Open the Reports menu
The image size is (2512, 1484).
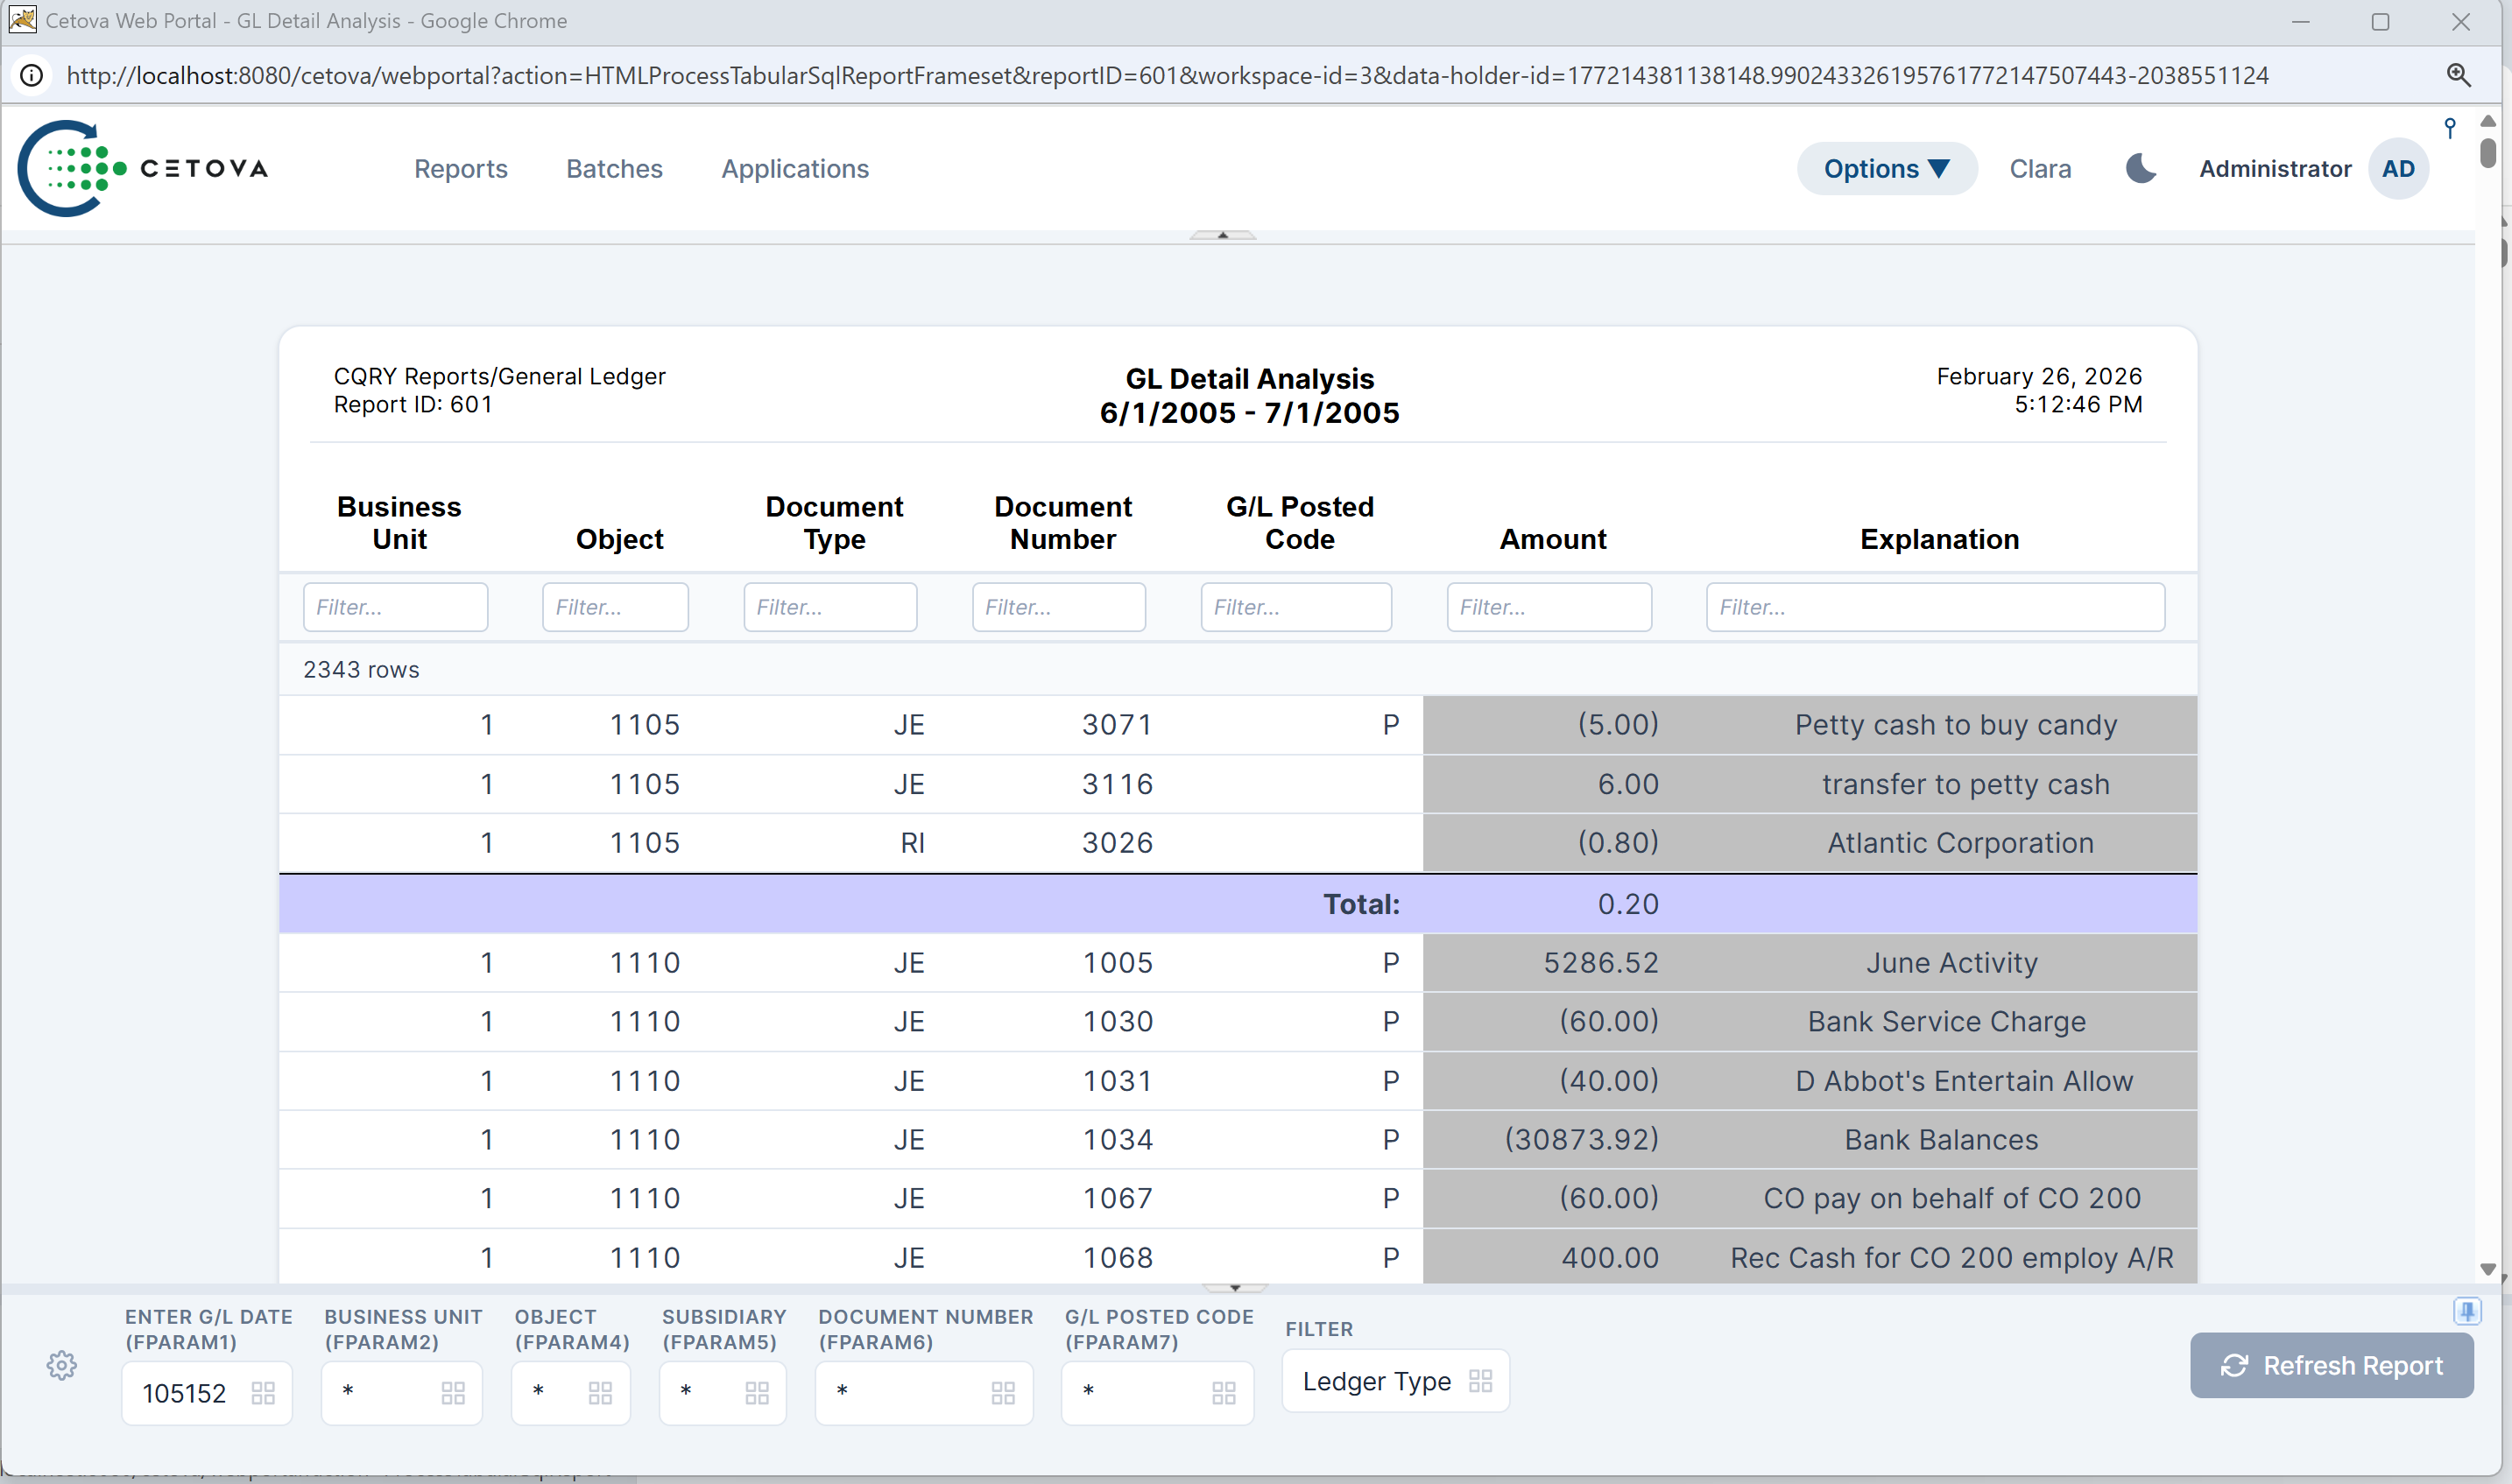[x=460, y=168]
